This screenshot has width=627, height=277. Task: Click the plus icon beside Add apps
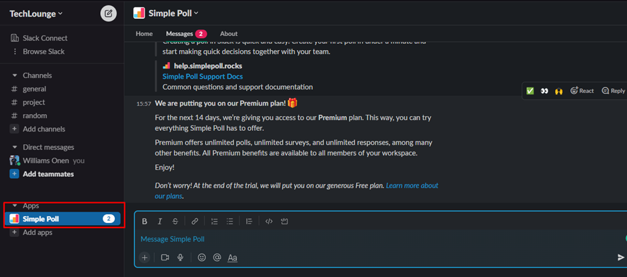(15, 232)
